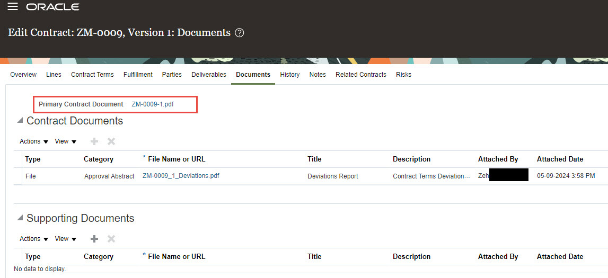Select the Contract Terms Deviation description cell
The width and height of the screenshot is (608, 278).
pos(431,176)
